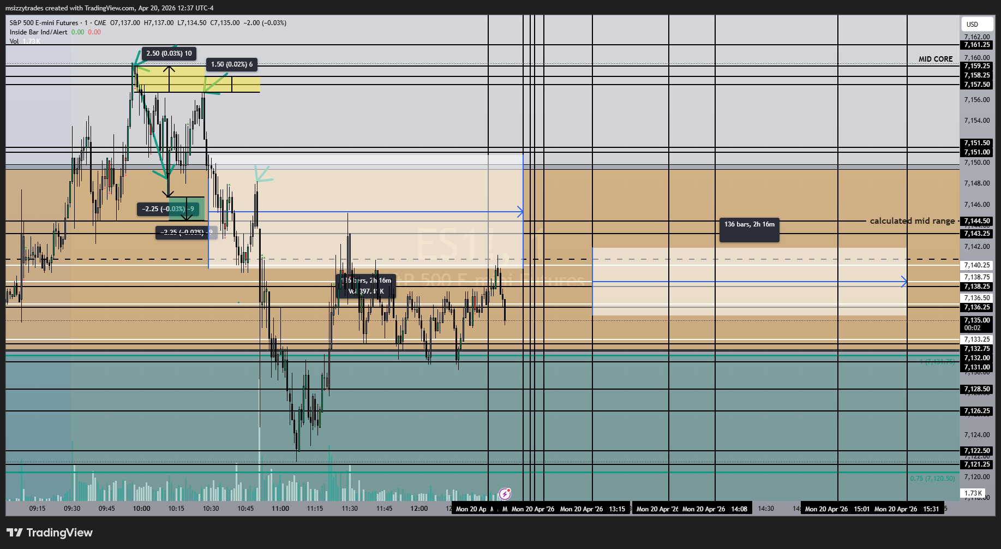The height and width of the screenshot is (549, 1001).
Task: Click the Inside Bar Ind/Alert indicator legend
Action: click(x=39, y=32)
